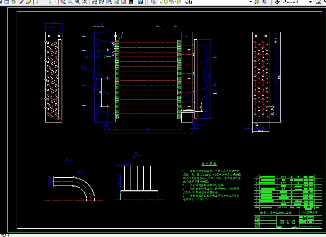Click part callout number 6 at top
Image resolution: width=326 pixels, height=237 pixels.
pyautogui.click(x=157, y=25)
